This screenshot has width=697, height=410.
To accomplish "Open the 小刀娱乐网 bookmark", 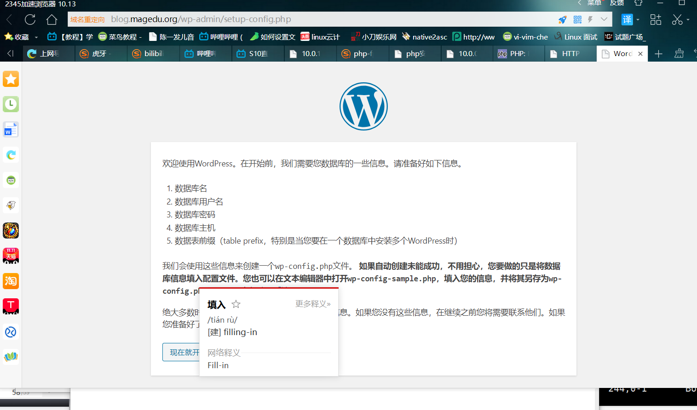I will click(x=374, y=37).
